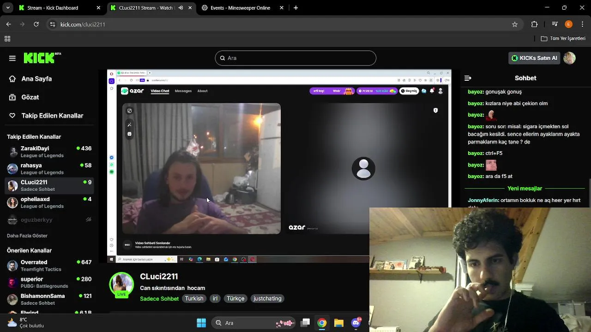Open the ZarakiDayi followed channel

coord(49,152)
